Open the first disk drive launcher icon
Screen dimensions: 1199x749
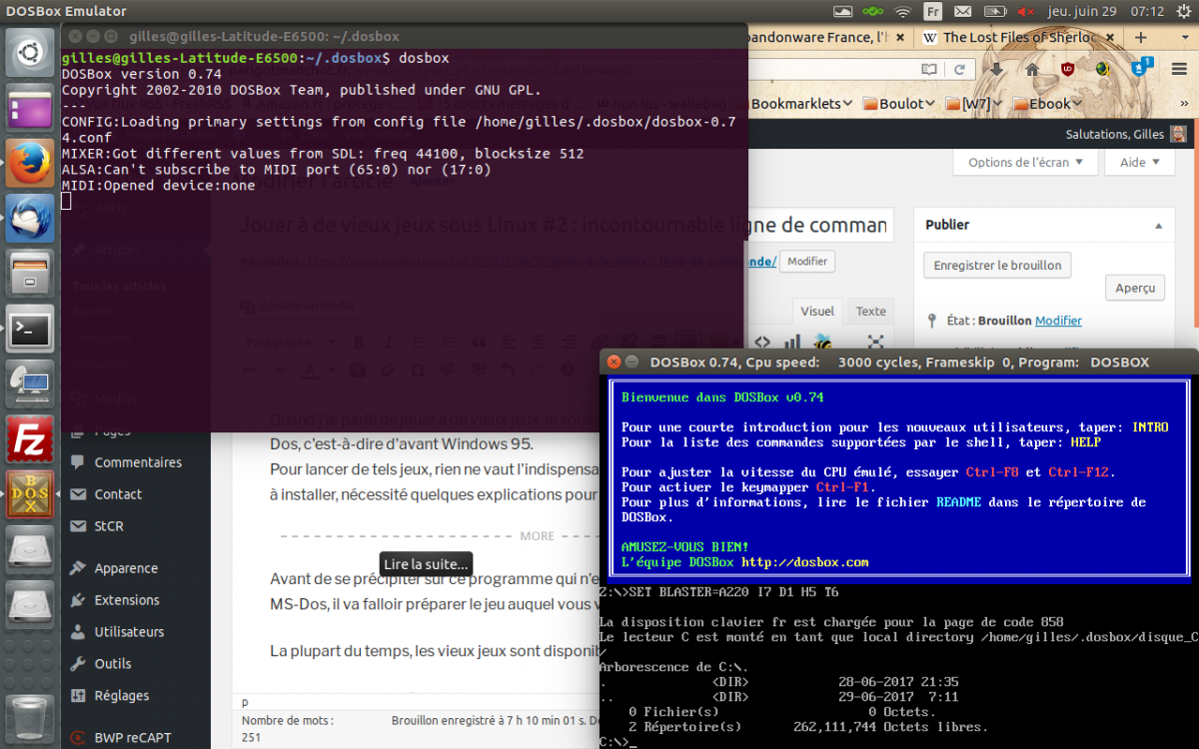click(30, 548)
